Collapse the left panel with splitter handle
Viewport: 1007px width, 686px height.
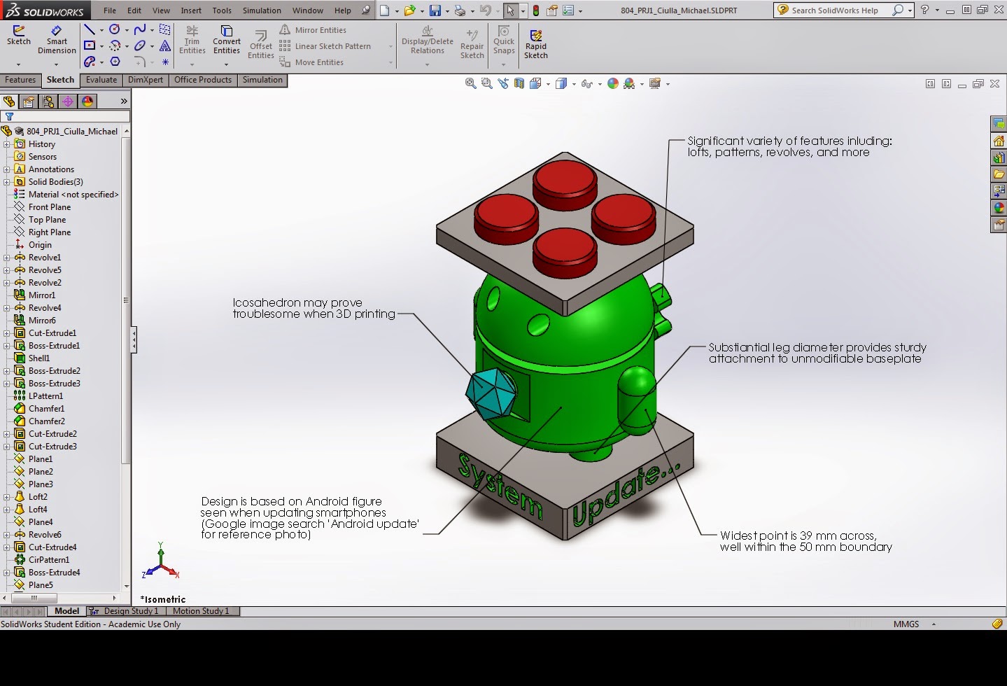tap(133, 340)
